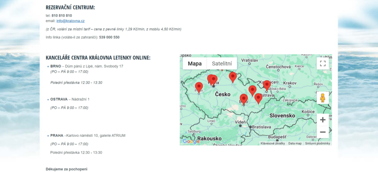Open the Smluvní podmínky map link
Image resolution: width=378 pixels, height=172 pixels.
click(x=318, y=143)
